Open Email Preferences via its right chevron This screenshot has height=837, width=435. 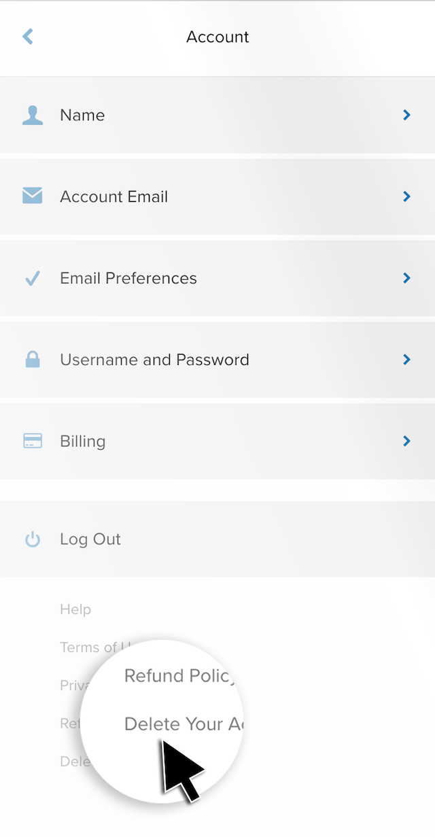(x=406, y=279)
